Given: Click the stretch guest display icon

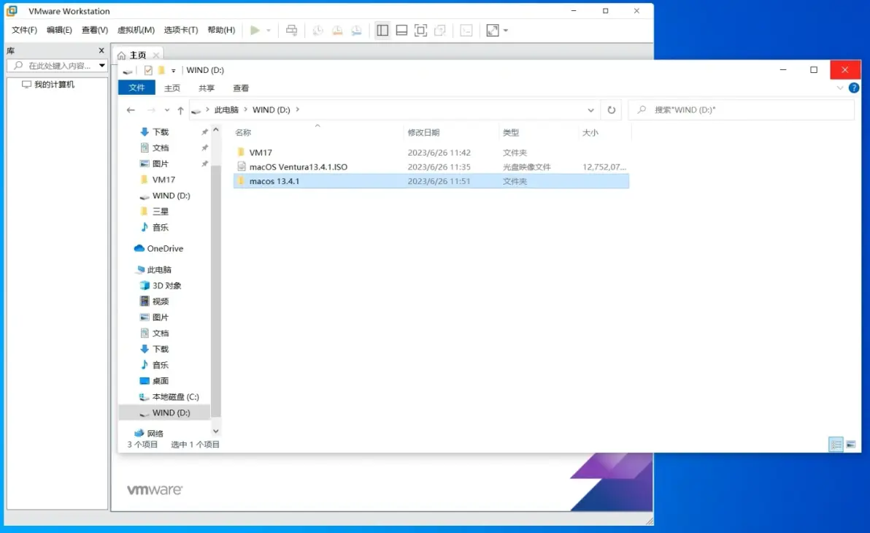Looking at the screenshot, I should [493, 31].
